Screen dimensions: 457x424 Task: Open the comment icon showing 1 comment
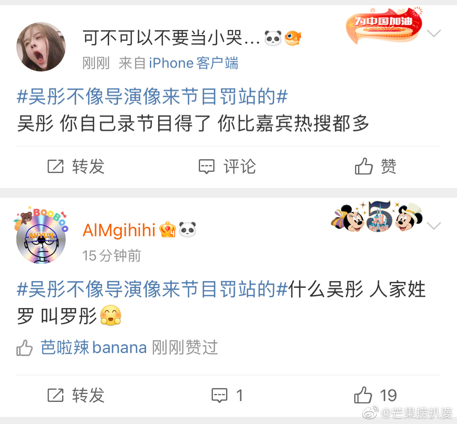pos(227,395)
